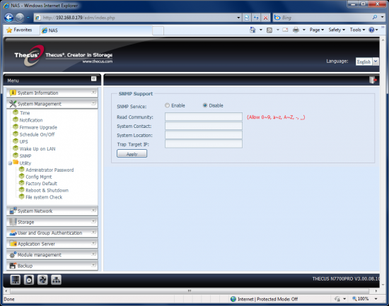Image resolution: width=389 pixels, height=306 pixels.
Task: Select SNMP in the tree
Action: (x=25, y=156)
